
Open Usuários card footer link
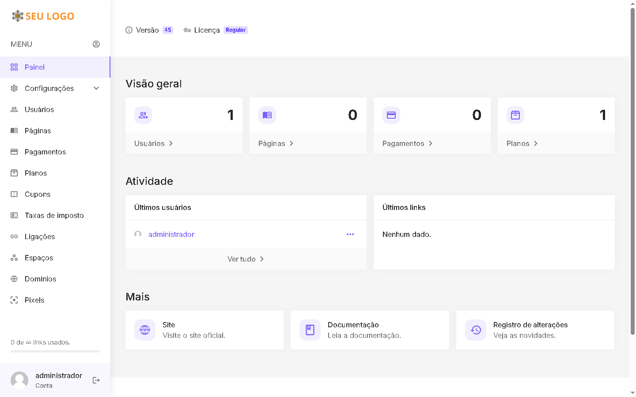(154, 143)
